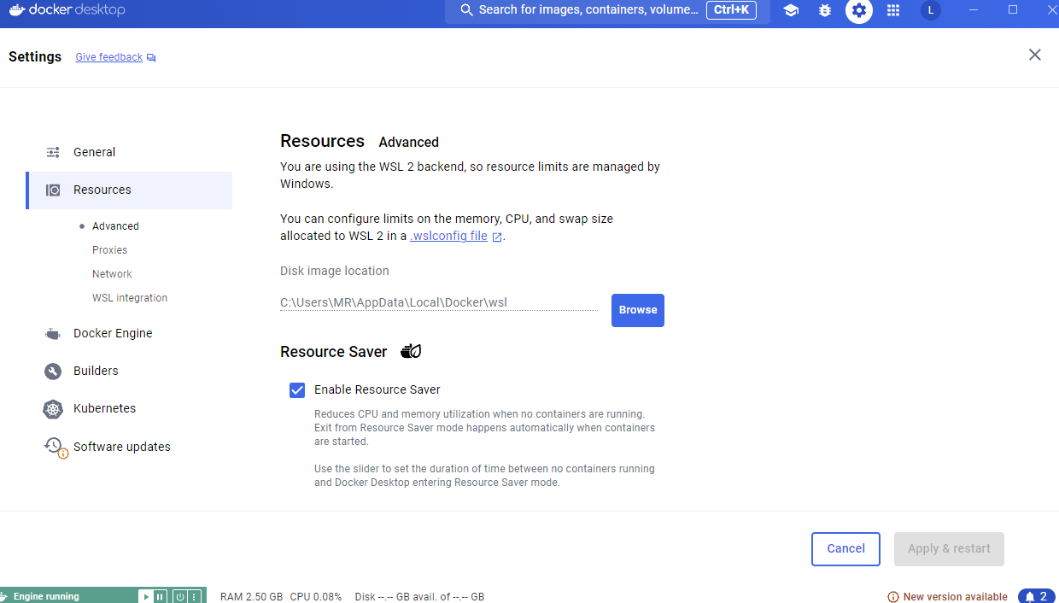Image resolution: width=1059 pixels, height=603 pixels.
Task: Click the Kubernetes helm wheel icon
Action: pos(53,409)
